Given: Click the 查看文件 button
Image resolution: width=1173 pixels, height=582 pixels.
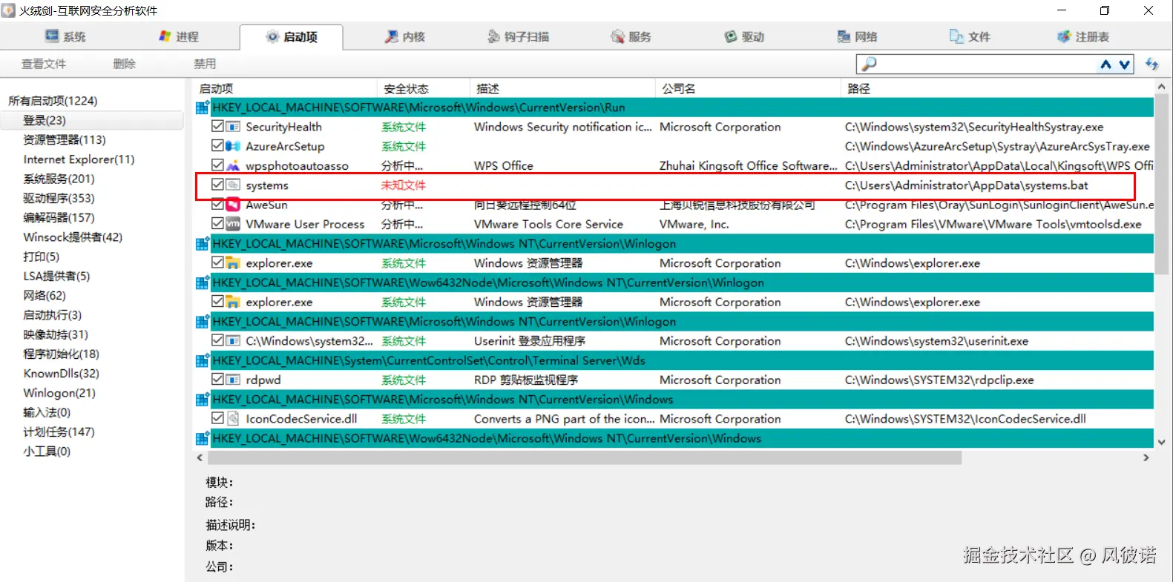Looking at the screenshot, I should (44, 64).
